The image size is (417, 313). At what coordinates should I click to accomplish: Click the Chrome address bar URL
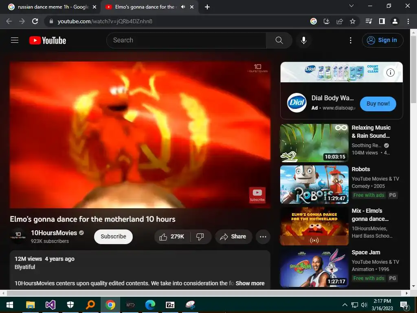click(105, 21)
